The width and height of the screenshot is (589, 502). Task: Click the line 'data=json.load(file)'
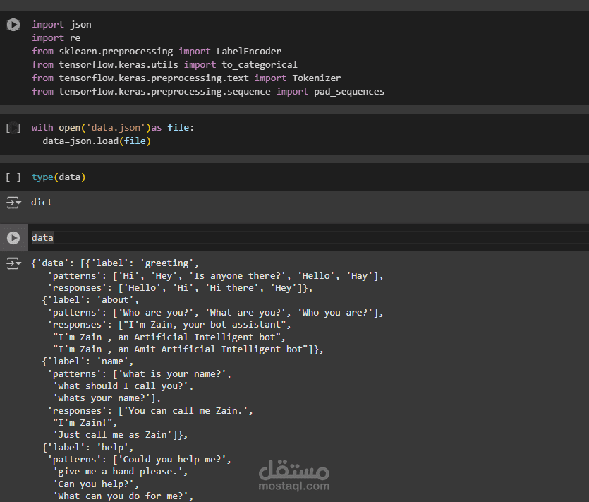97,141
